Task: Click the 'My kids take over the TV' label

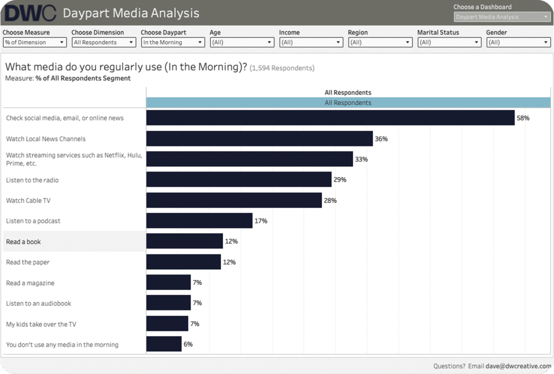Action: (41, 324)
